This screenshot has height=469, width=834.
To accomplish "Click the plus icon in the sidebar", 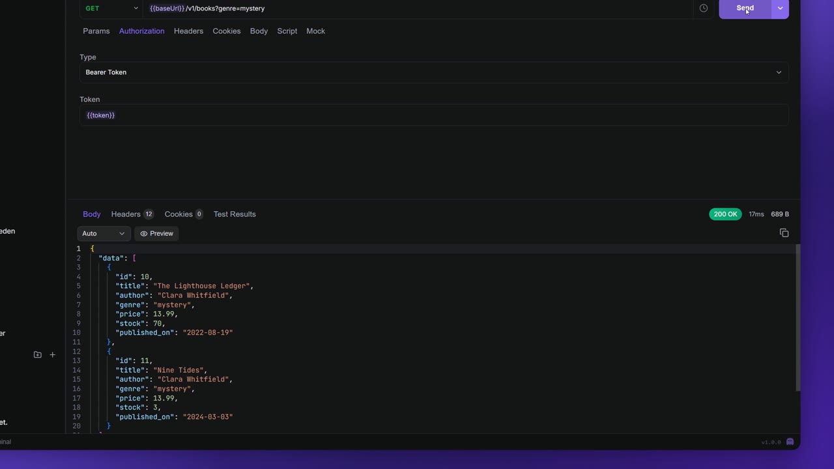I will 53,355.
